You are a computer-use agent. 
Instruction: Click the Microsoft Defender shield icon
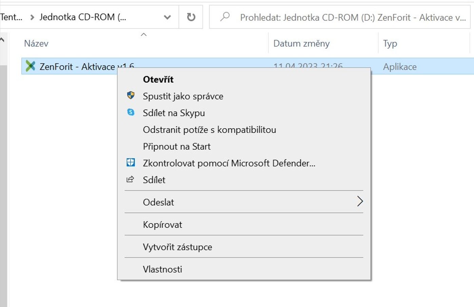[x=131, y=162]
